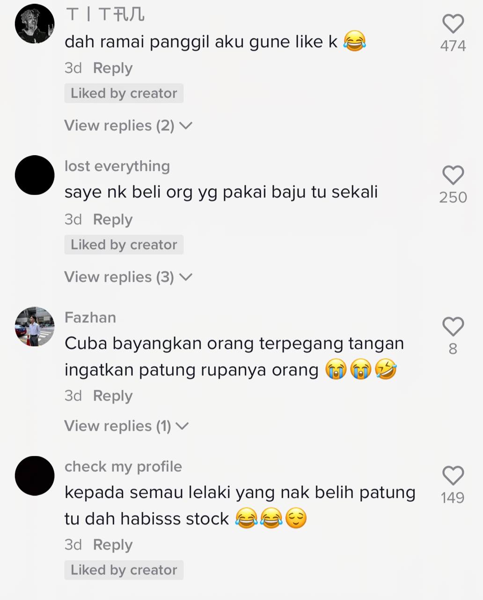Expand View replies (1) under Fazhan
This screenshot has width=483, height=600.
126,426
